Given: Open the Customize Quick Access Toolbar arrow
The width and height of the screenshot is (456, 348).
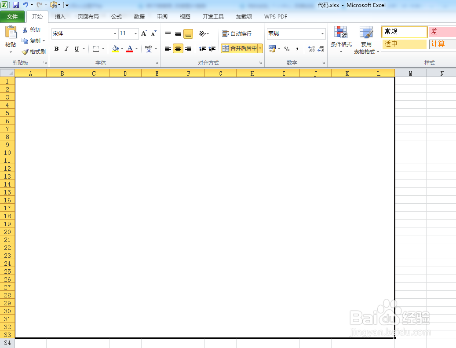Looking at the screenshot, I should 67,5.
